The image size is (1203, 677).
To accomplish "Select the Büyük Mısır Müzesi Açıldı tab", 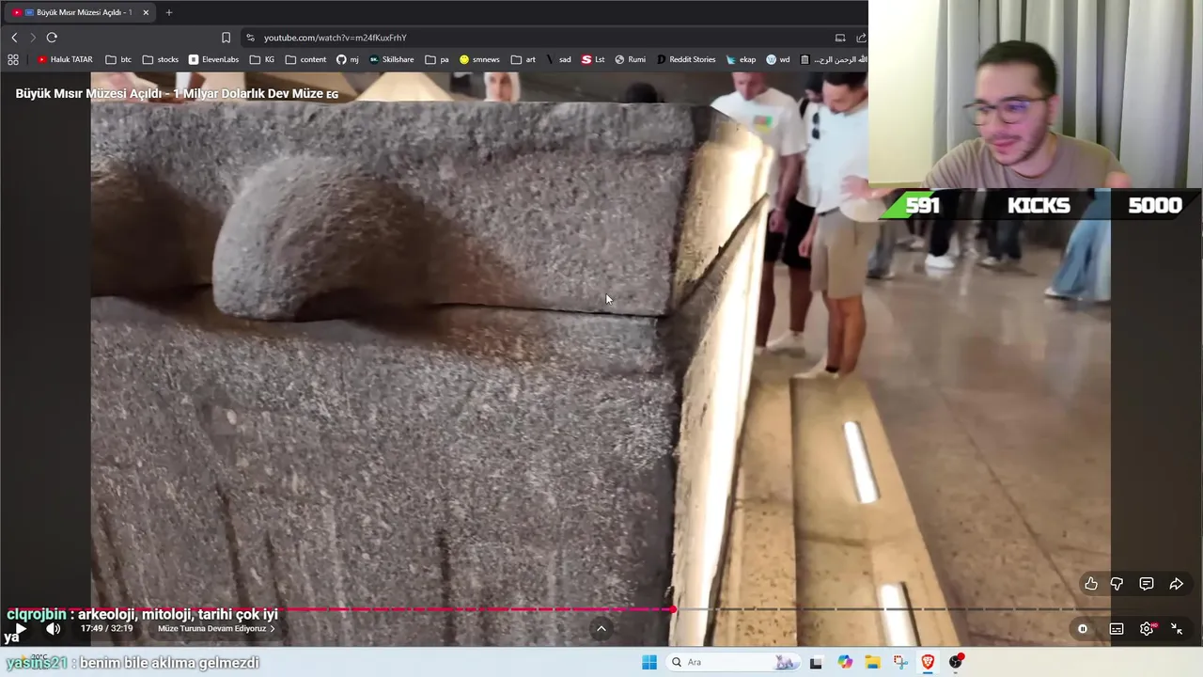I will tap(80, 12).
